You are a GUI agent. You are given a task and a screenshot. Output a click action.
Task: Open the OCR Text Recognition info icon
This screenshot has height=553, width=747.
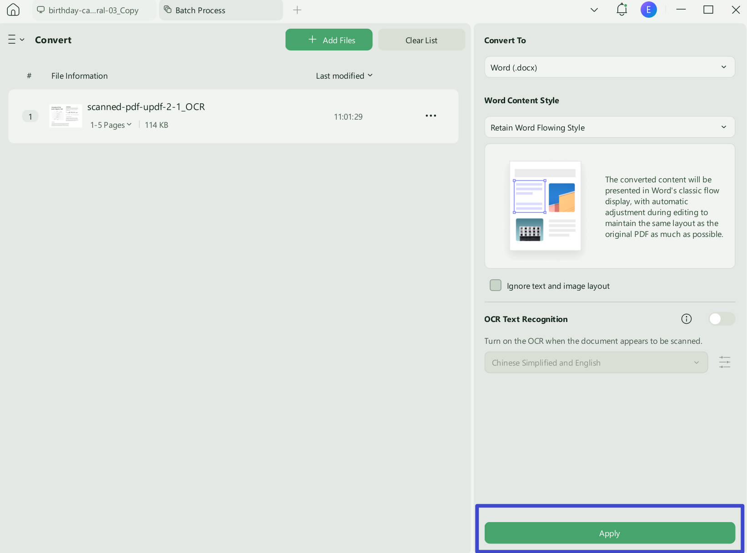pyautogui.click(x=687, y=319)
